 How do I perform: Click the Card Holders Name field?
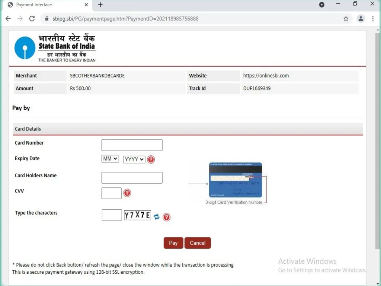(132, 178)
